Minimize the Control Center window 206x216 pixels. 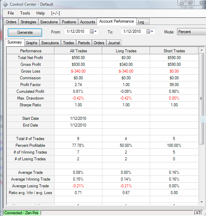pos(182,3)
